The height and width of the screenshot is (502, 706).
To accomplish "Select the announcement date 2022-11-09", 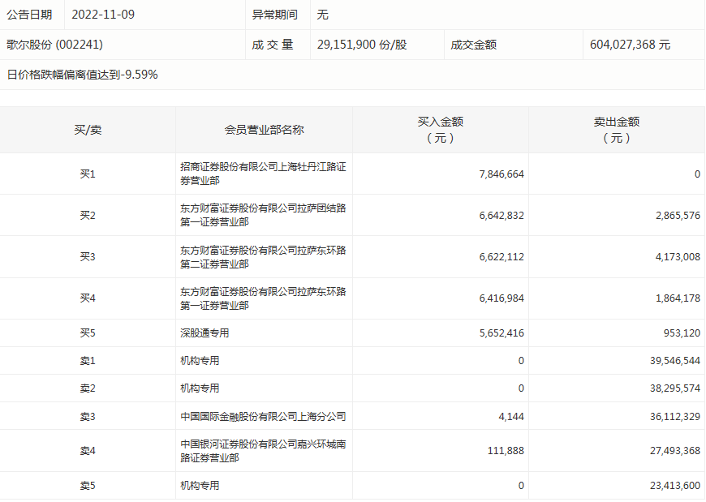I will pos(102,15).
